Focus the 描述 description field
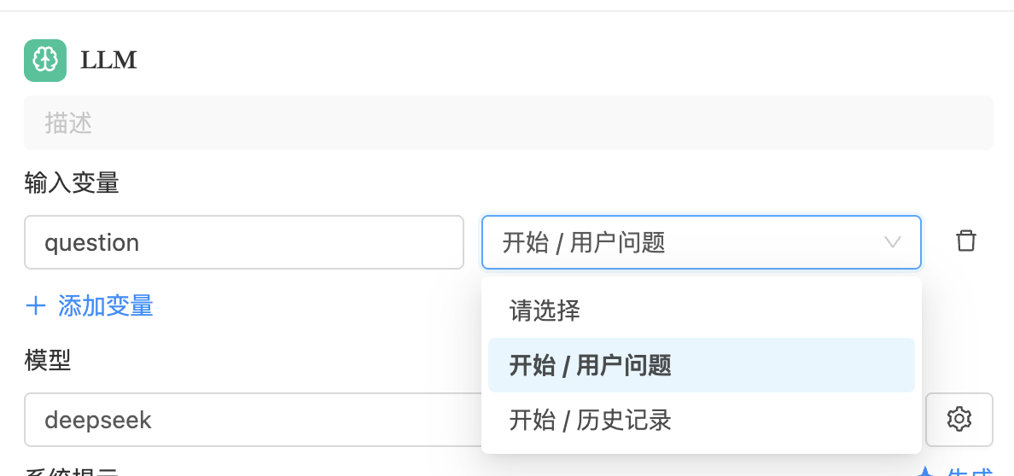 coord(508,124)
